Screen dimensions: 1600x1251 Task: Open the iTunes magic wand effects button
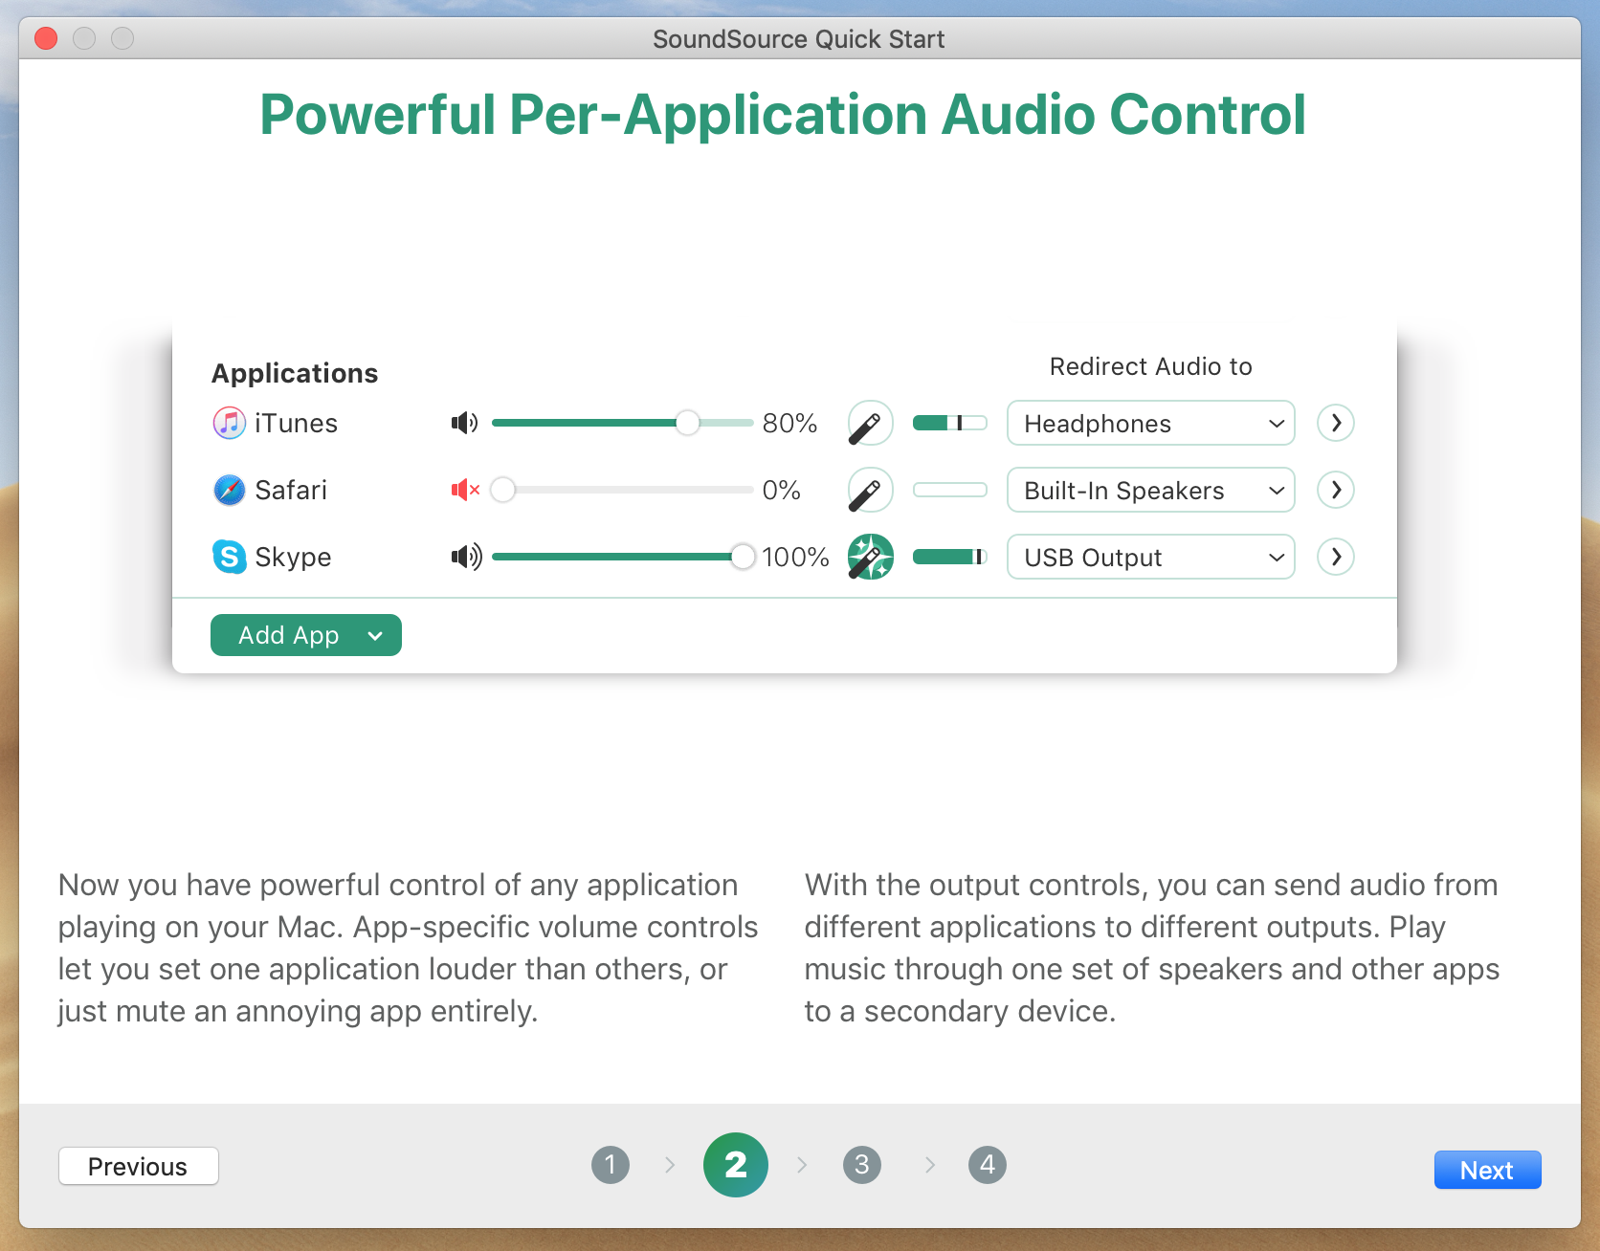(x=871, y=423)
